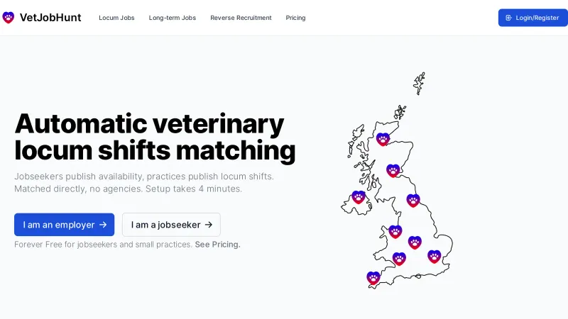Select the paw pin near London
568x319 pixels.
coord(434,256)
